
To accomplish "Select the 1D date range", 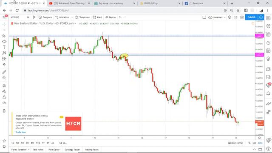I will point(13,143).
